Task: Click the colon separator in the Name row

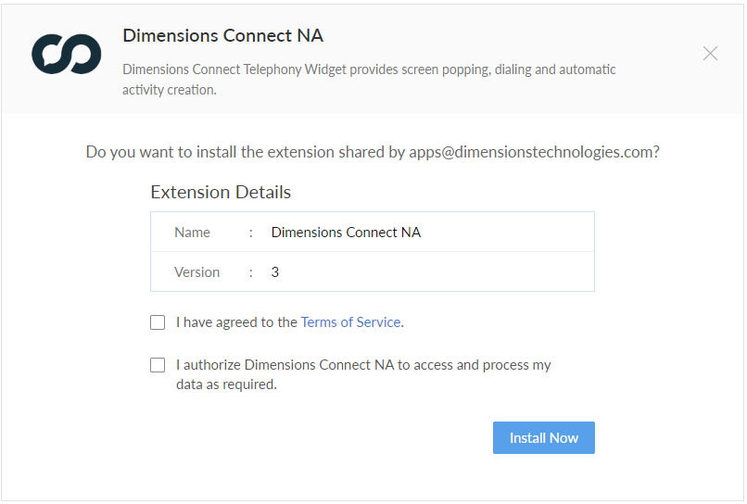Action: point(250,233)
